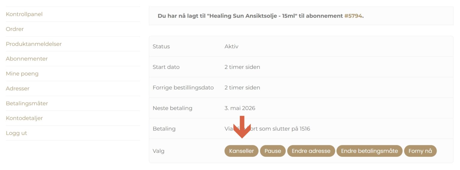The image size is (460, 170).
Task: Open the Kontrollpanel menu item
Action: 24,14
